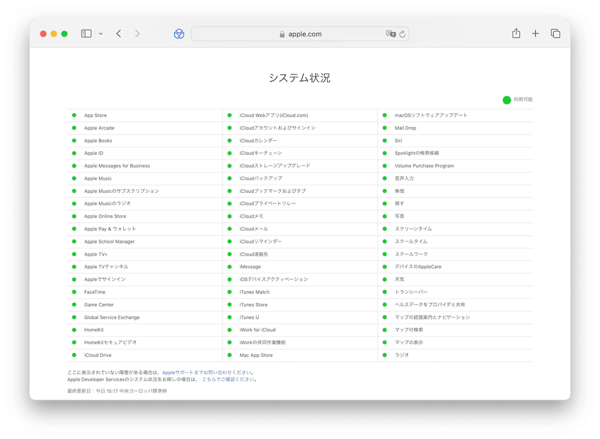
Task: Click iOSデバイスアクティベーション entry
Action: pyautogui.click(x=274, y=279)
